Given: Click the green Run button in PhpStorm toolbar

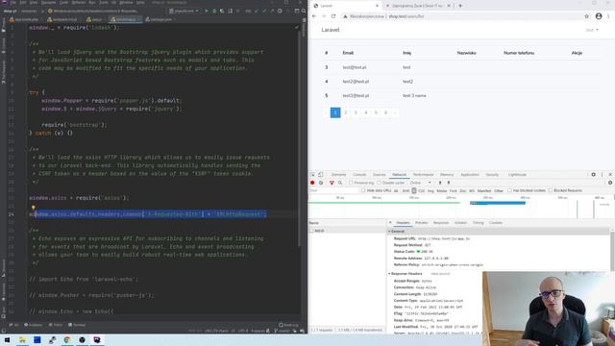Looking at the screenshot, I should [x=207, y=11].
